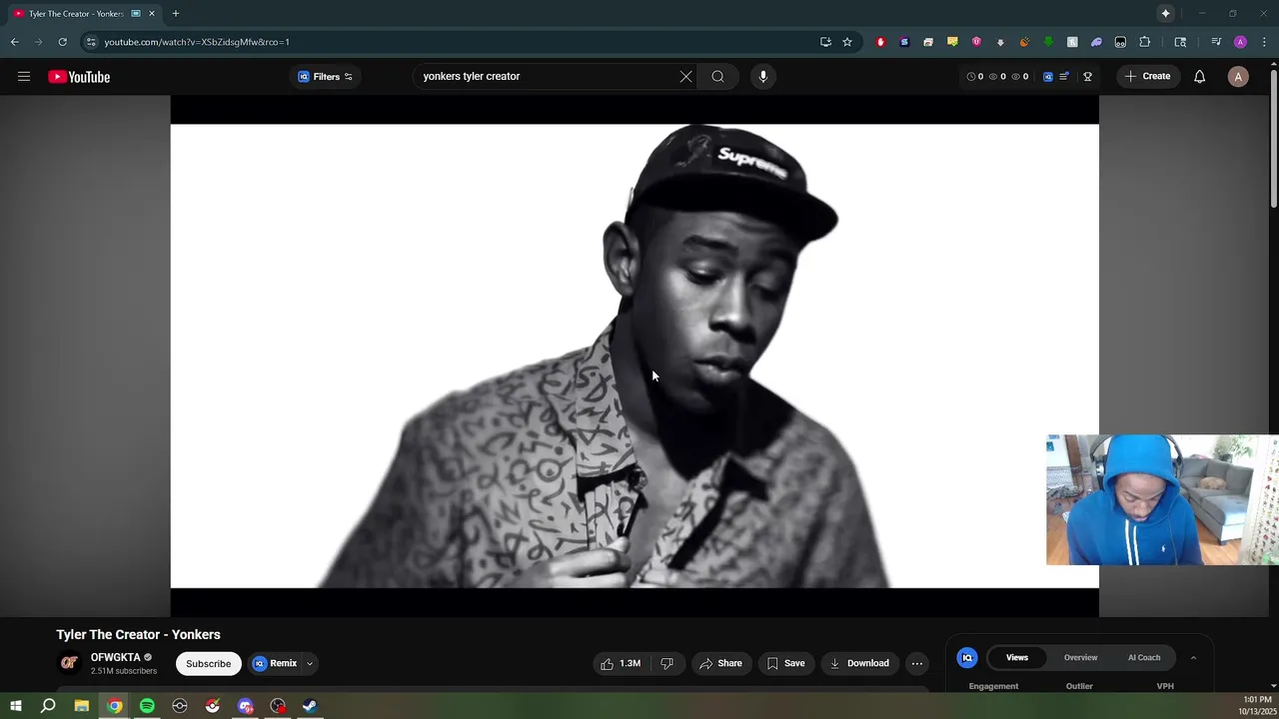View site information icon in address bar
The image size is (1279, 719).
(x=91, y=42)
